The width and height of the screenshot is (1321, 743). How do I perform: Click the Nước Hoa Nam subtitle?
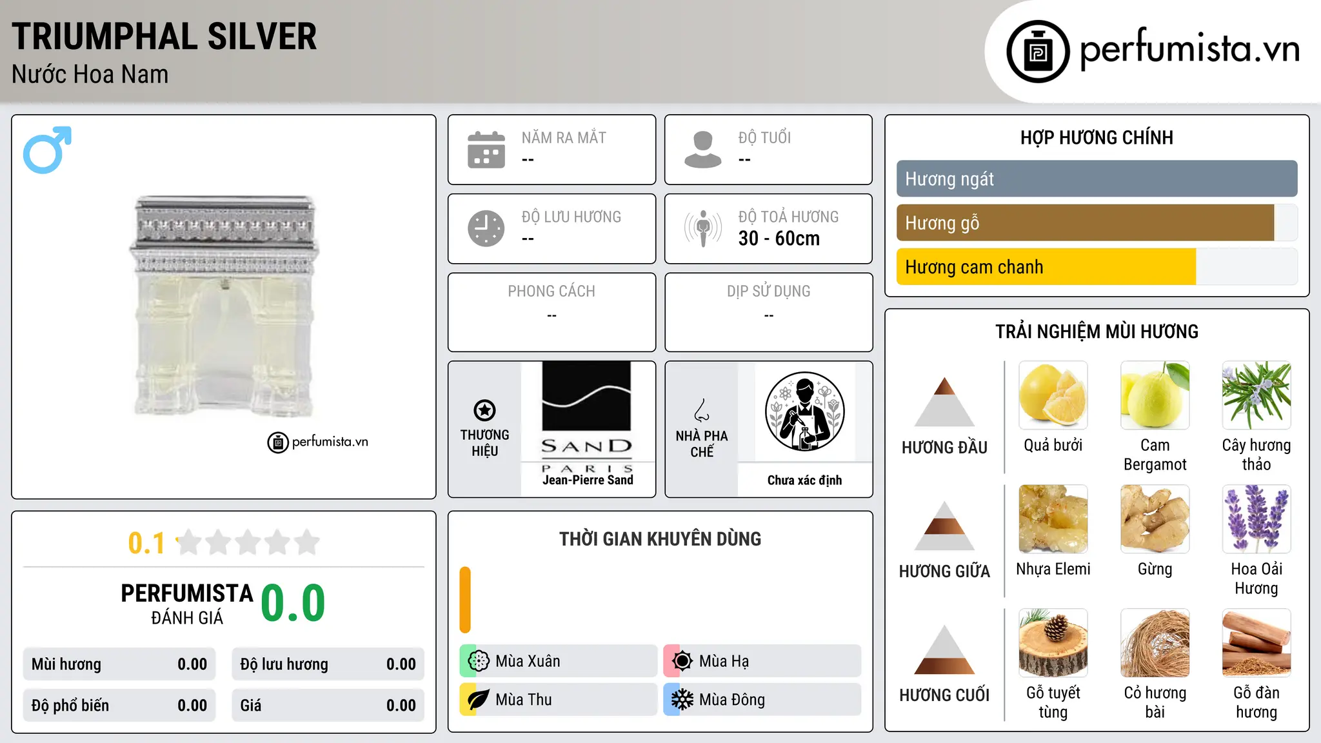pos(90,75)
